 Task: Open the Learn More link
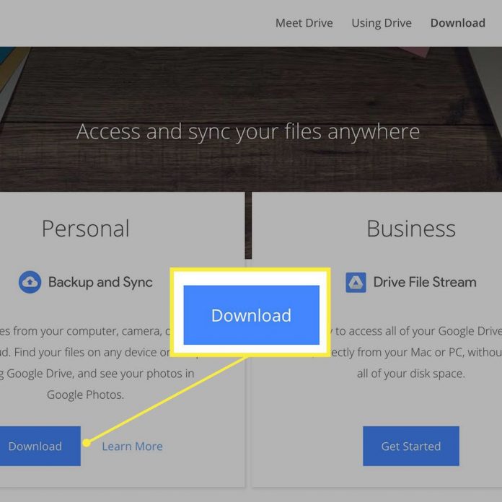[x=132, y=446]
